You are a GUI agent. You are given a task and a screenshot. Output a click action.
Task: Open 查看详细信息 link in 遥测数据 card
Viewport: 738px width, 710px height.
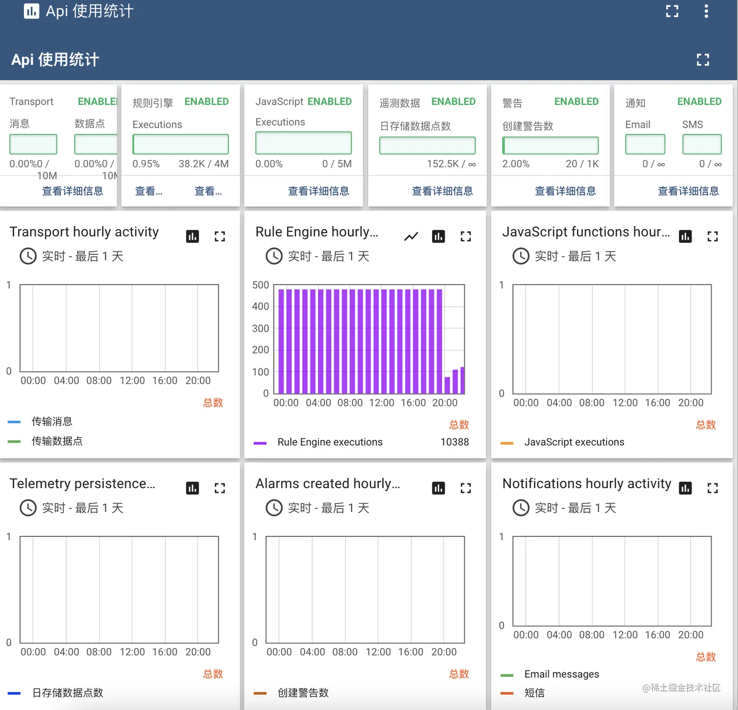pos(443,191)
